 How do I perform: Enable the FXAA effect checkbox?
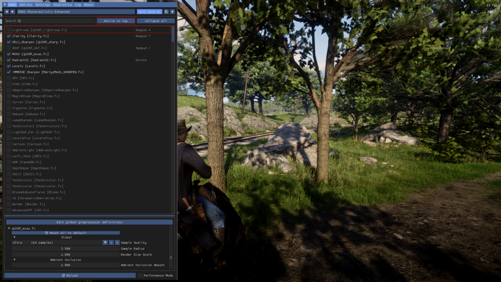pyautogui.click(x=9, y=84)
